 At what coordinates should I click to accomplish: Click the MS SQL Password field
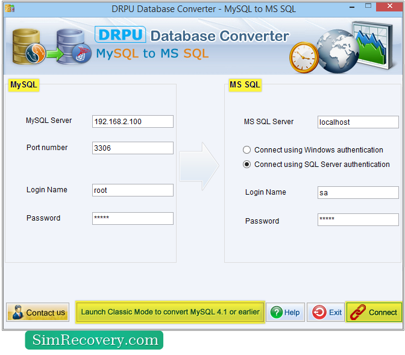click(x=358, y=219)
